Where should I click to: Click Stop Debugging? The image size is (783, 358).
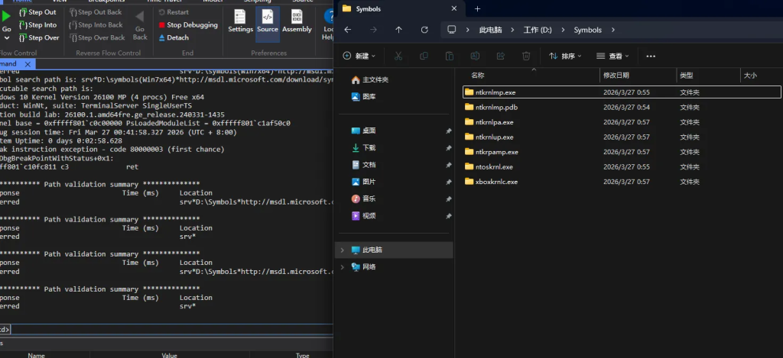point(188,25)
